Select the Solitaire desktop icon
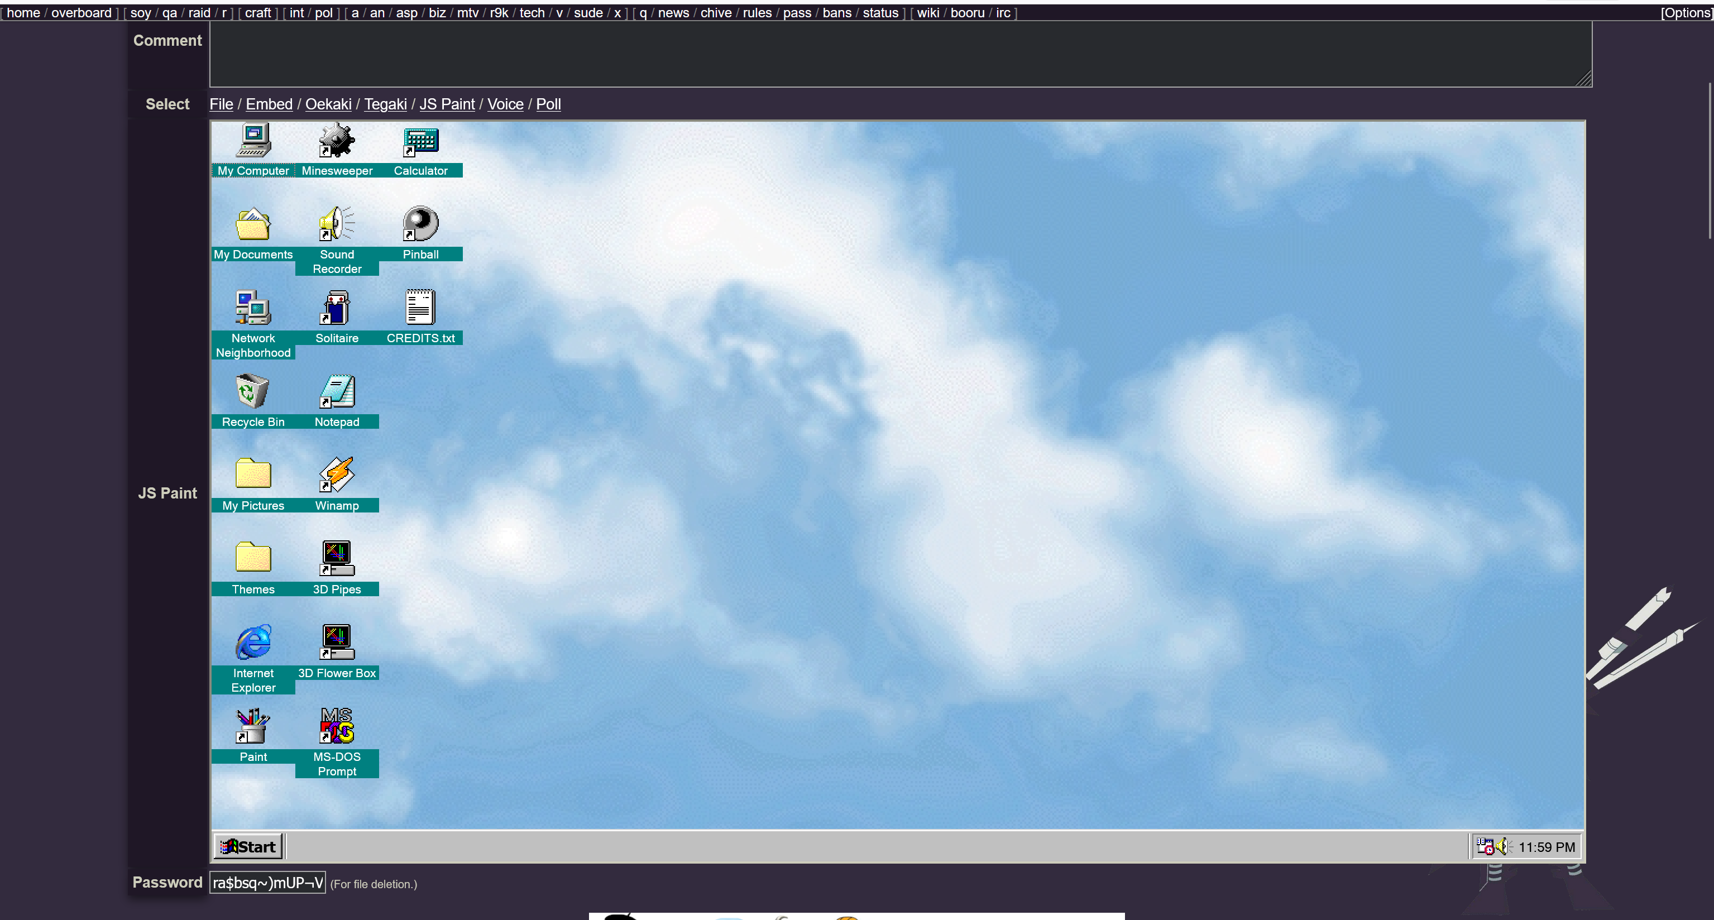This screenshot has width=1714, height=920. click(337, 308)
